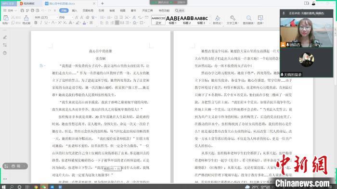Toggle Bold formatting

[36, 23]
